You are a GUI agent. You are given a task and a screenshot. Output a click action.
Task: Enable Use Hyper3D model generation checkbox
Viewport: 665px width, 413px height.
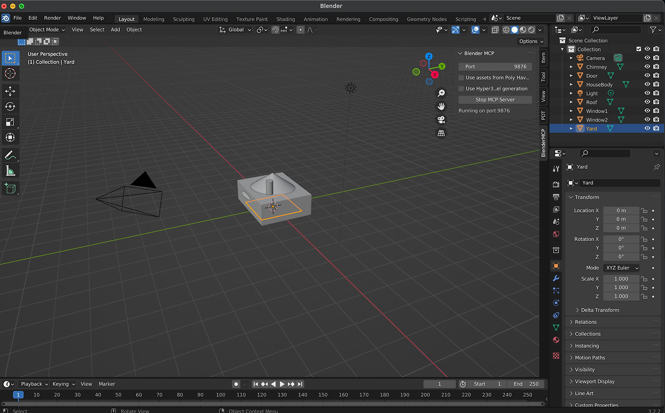point(461,89)
